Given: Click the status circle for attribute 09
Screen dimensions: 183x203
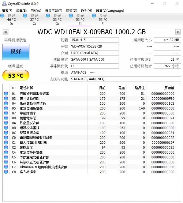Looking at the screenshot, I should (x=6, y=118).
